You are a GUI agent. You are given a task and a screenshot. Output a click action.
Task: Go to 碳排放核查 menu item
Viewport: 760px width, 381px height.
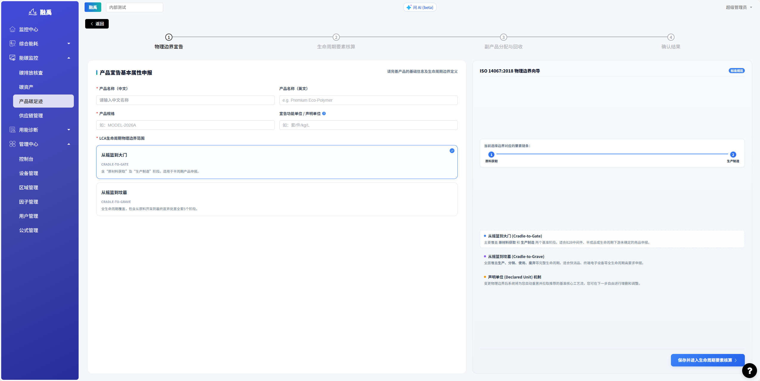[x=31, y=73]
